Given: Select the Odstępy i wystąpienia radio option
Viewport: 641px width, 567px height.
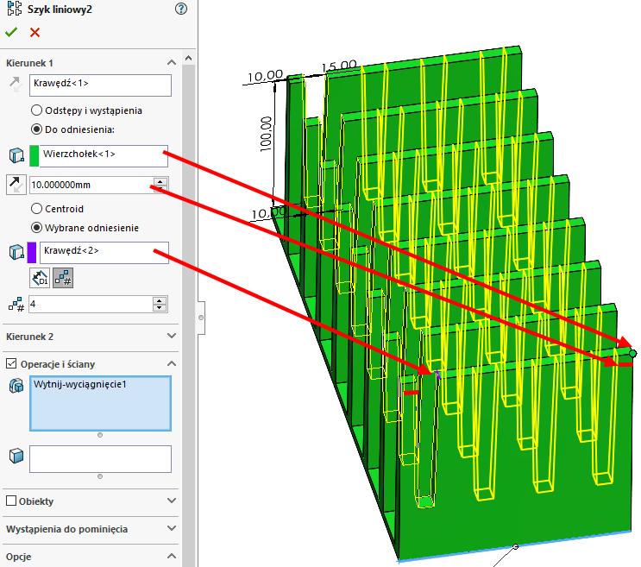Looking at the screenshot, I should pos(36,110).
